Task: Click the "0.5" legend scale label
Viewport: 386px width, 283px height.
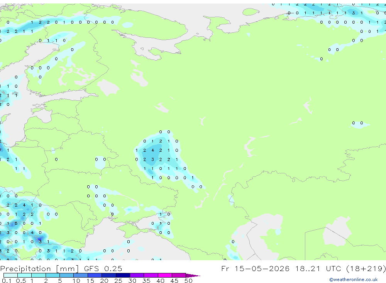Action: pos(21,281)
